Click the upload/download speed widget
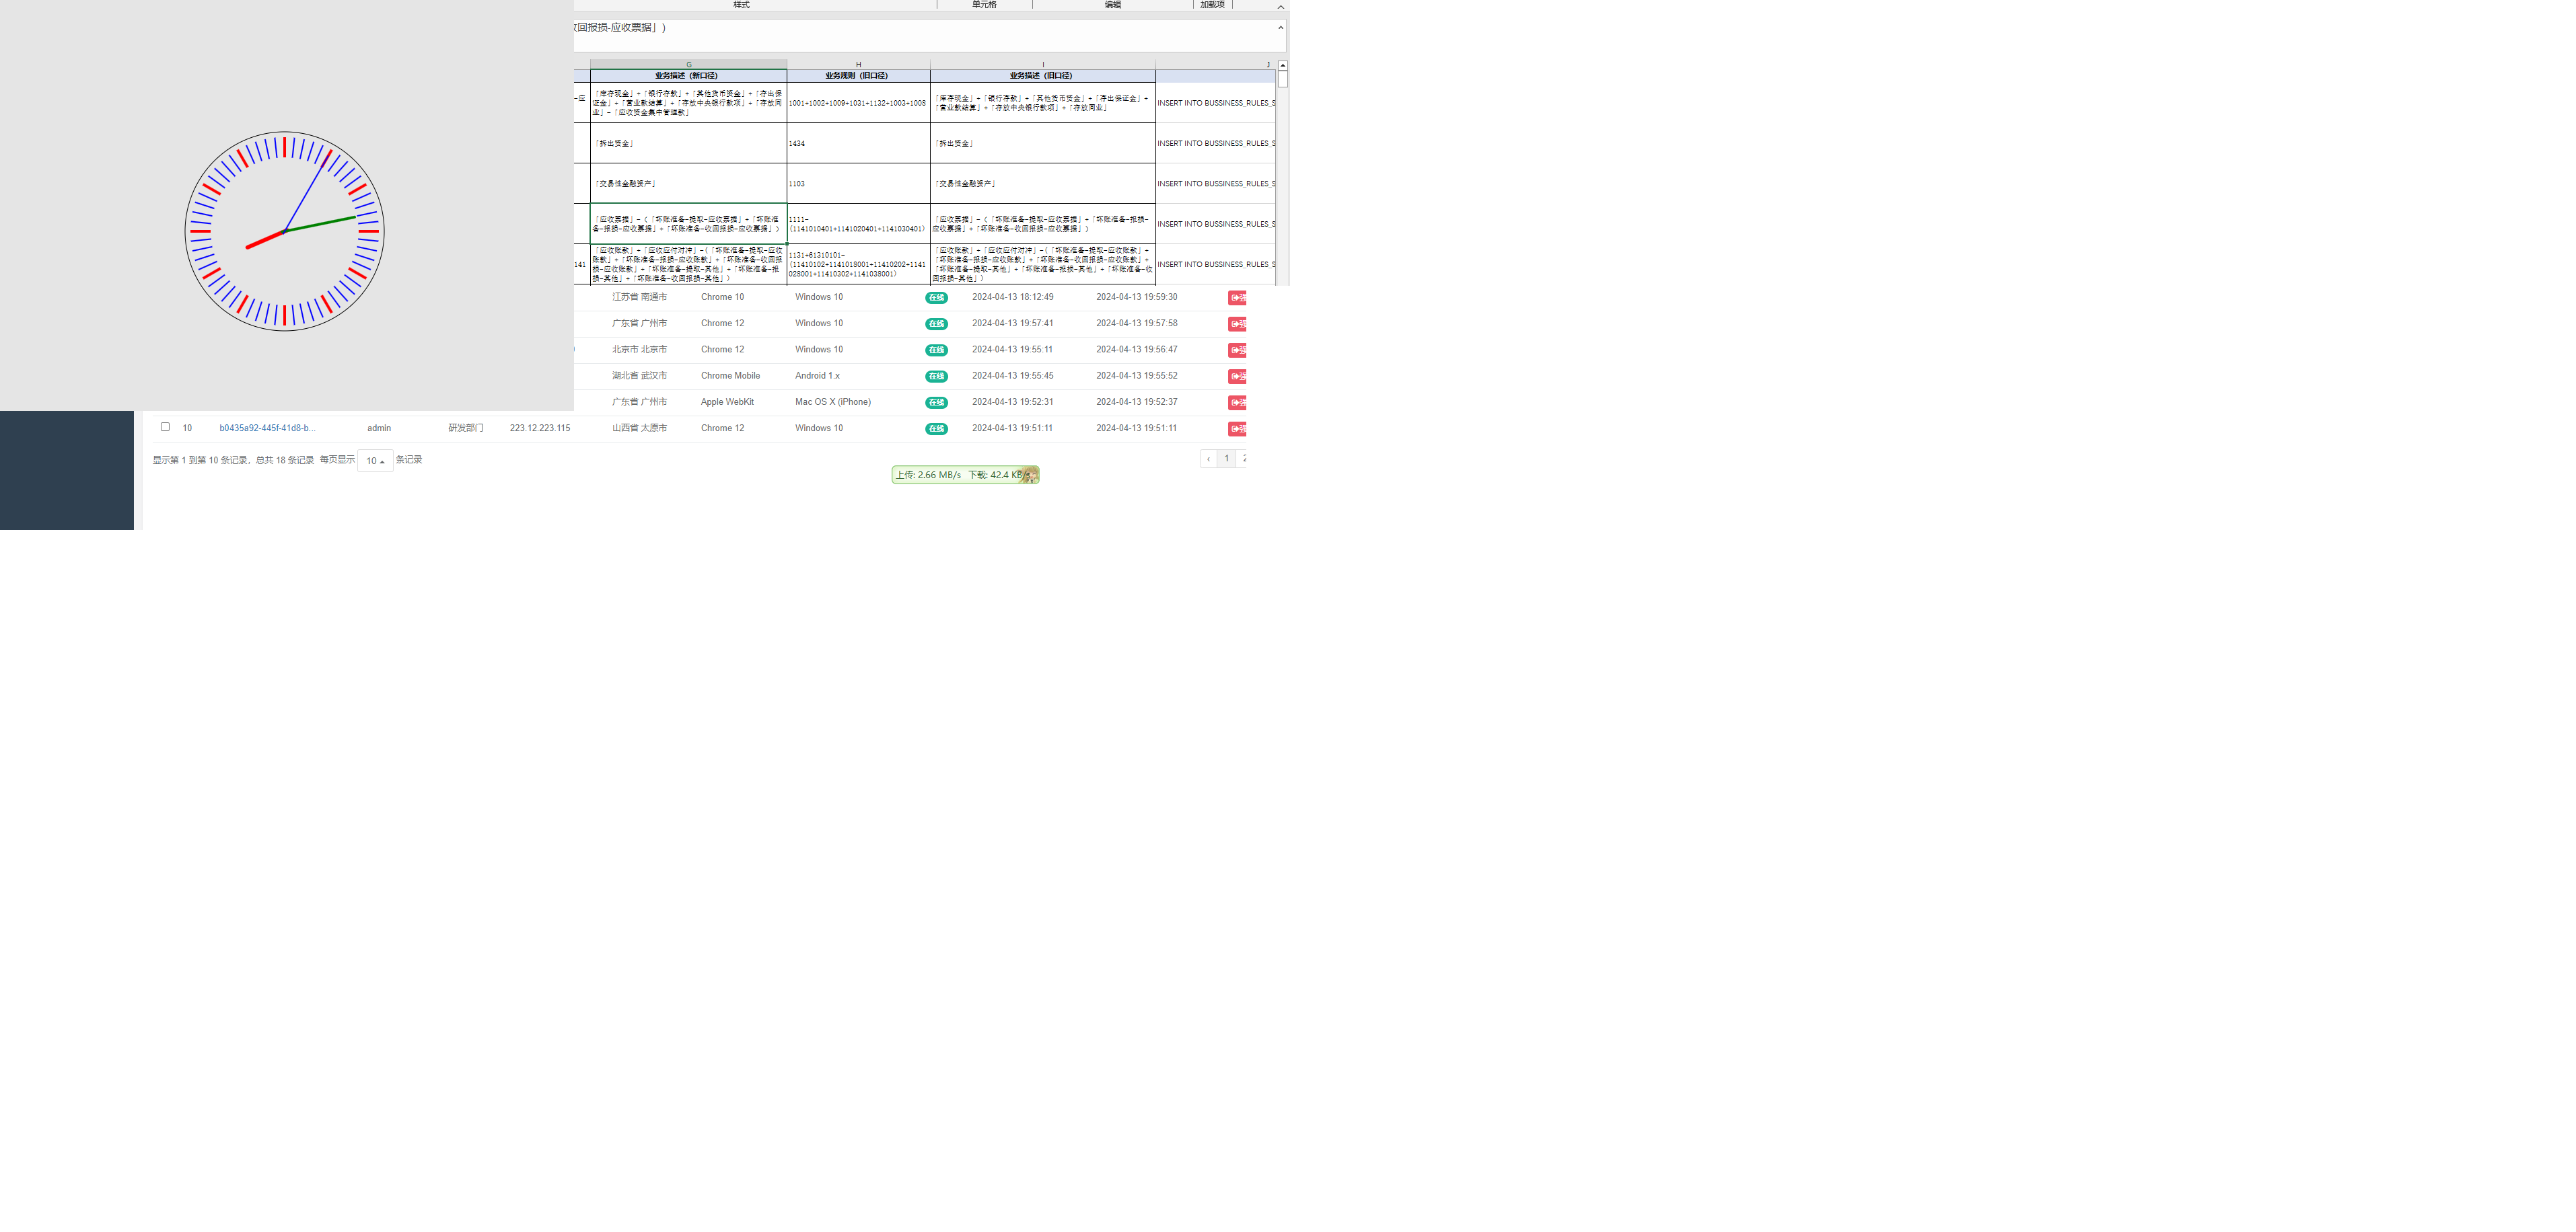 point(965,475)
